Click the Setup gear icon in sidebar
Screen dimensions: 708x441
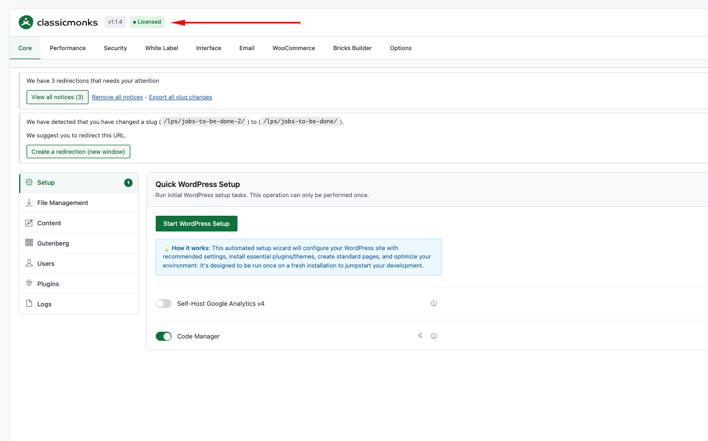pyautogui.click(x=29, y=182)
